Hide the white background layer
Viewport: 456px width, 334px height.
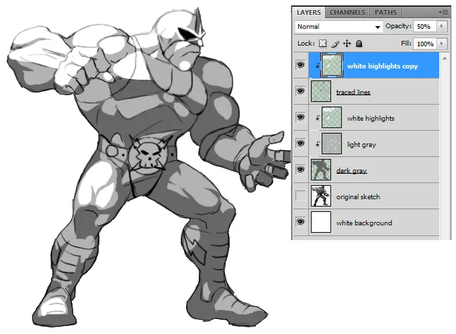point(300,222)
